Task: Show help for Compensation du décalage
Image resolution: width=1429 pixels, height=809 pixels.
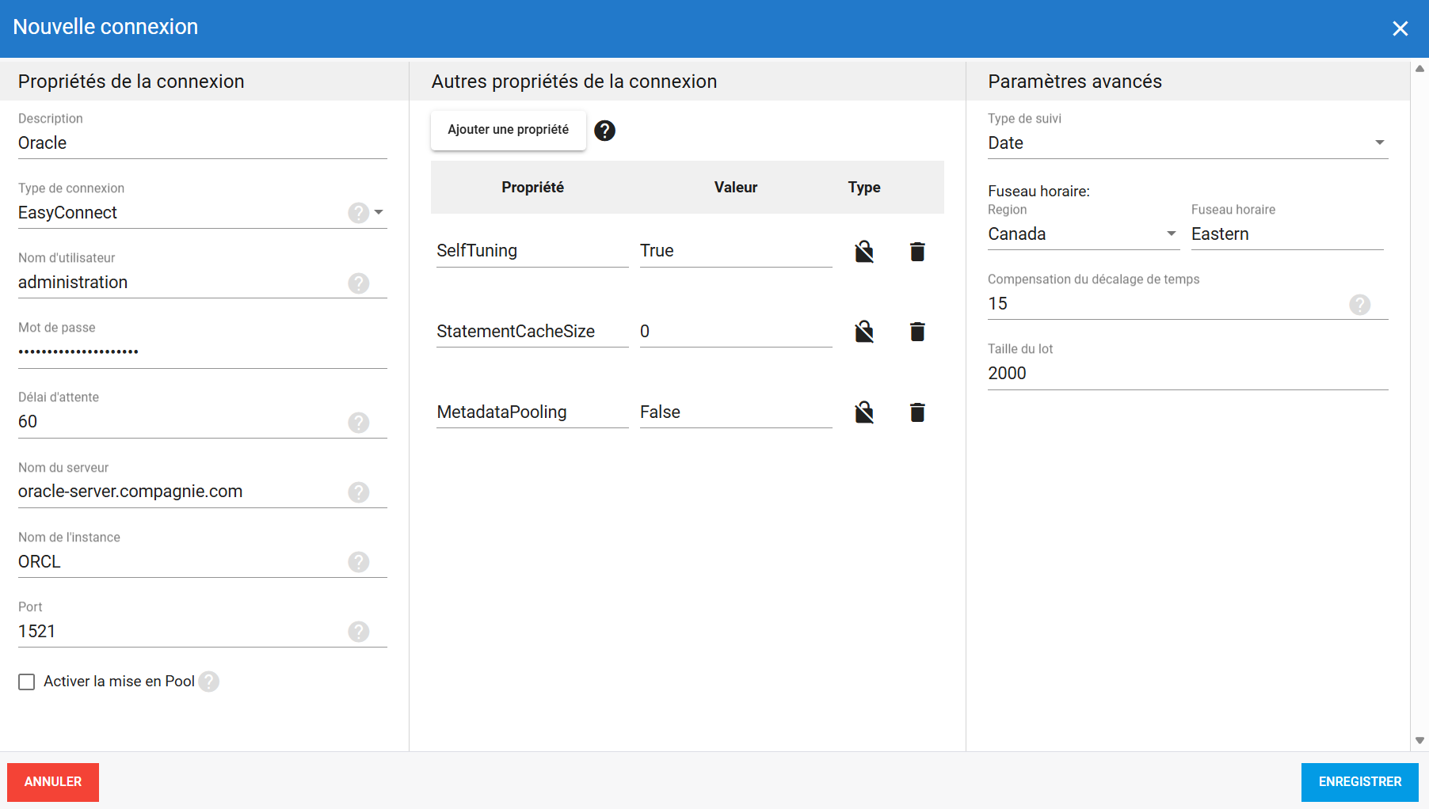Action: point(1360,305)
